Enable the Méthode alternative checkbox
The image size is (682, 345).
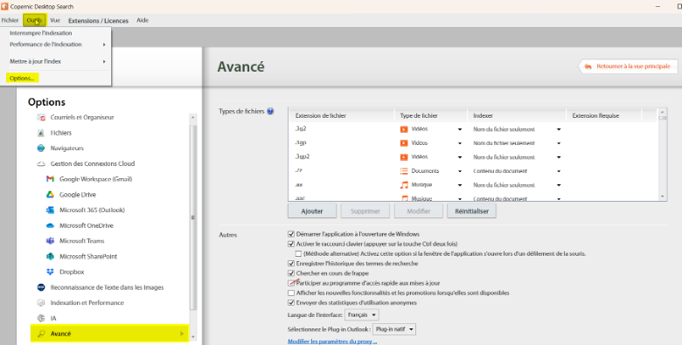coord(298,254)
